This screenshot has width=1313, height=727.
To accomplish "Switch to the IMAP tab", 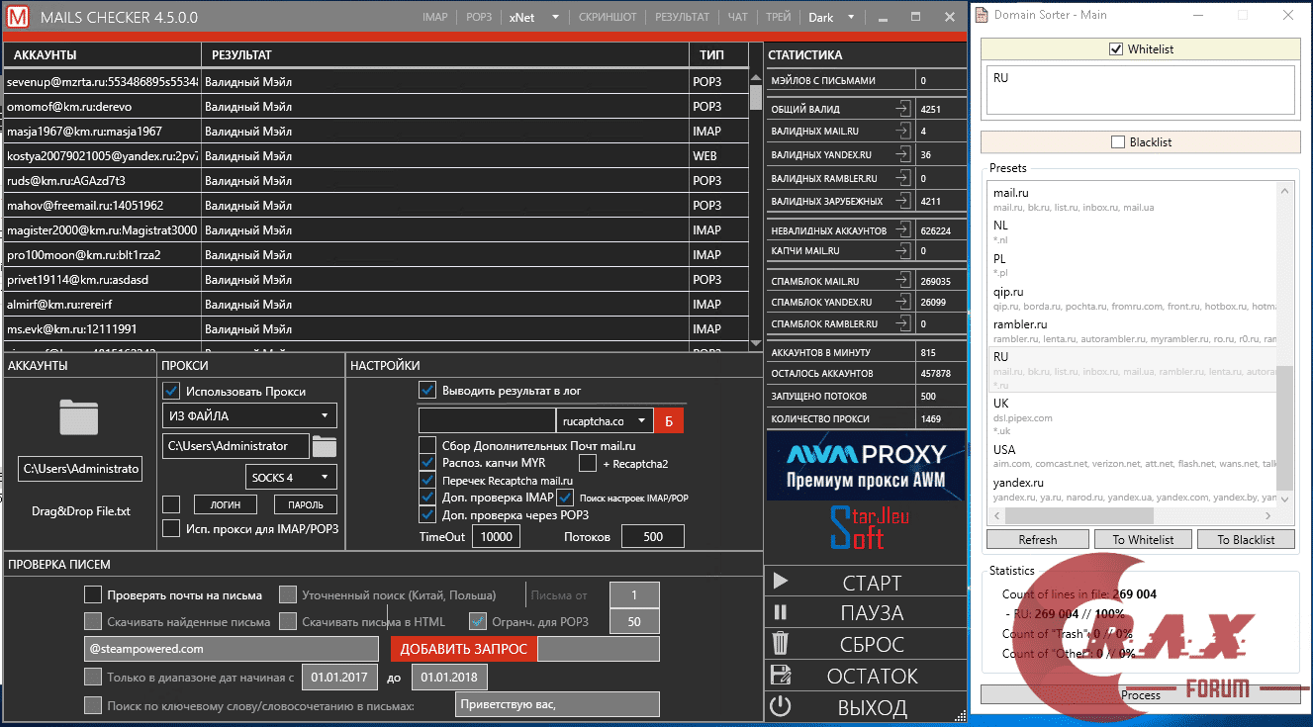I will pyautogui.click(x=434, y=17).
